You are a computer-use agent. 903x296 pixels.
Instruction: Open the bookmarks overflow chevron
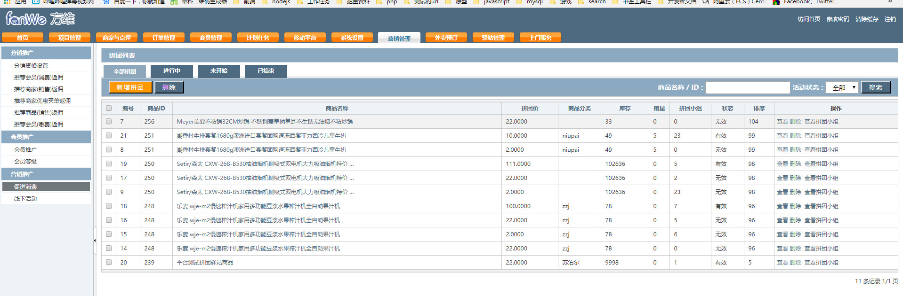[x=890, y=2]
